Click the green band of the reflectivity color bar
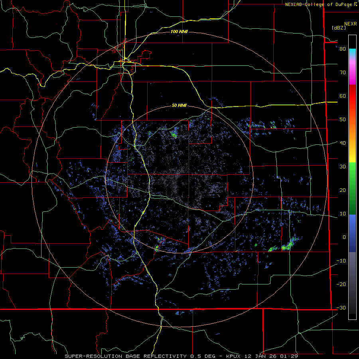Image resolution: width=359 pixels, height=359 pixels. [352, 188]
